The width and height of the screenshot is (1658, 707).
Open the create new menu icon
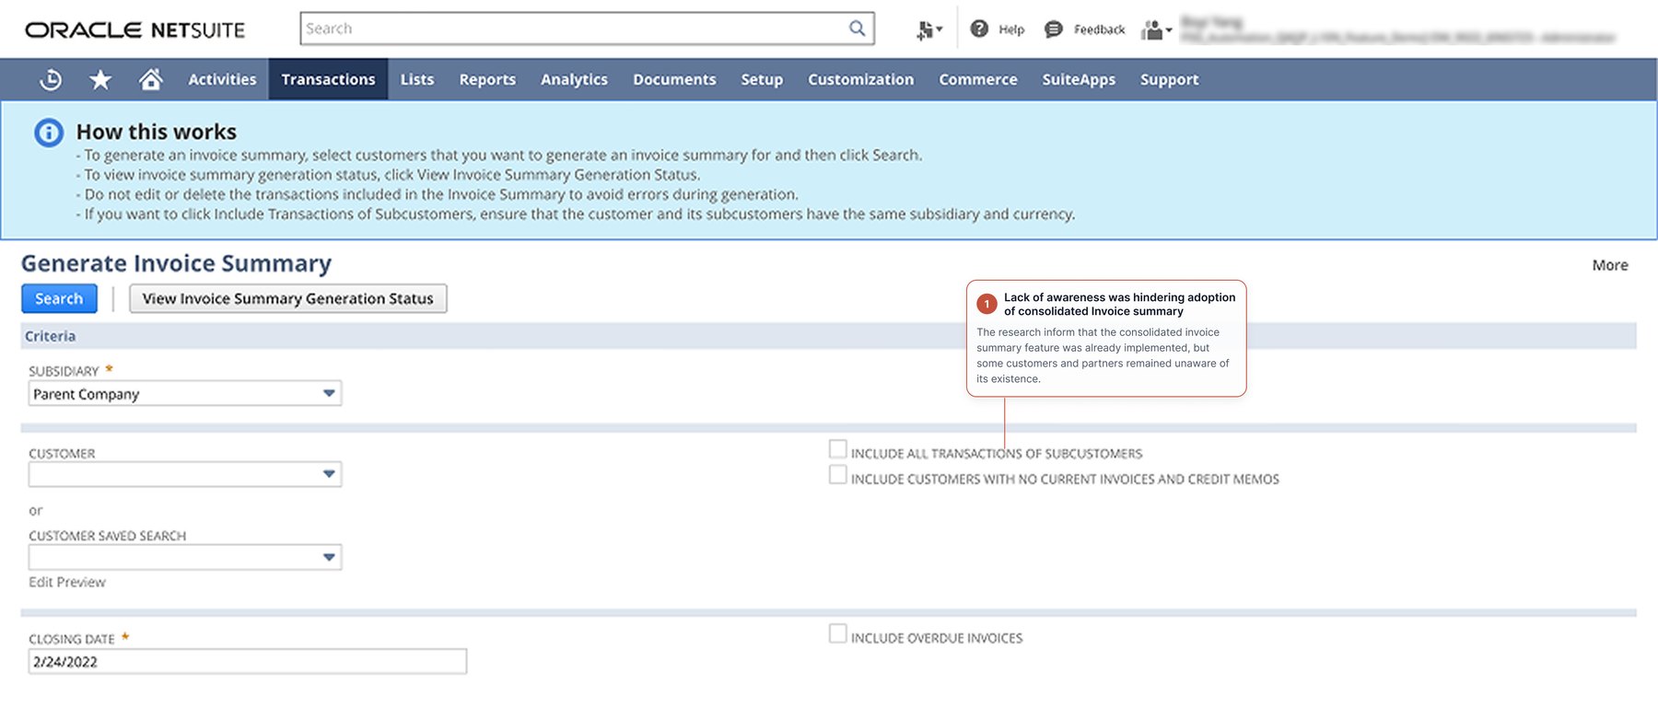tap(928, 29)
